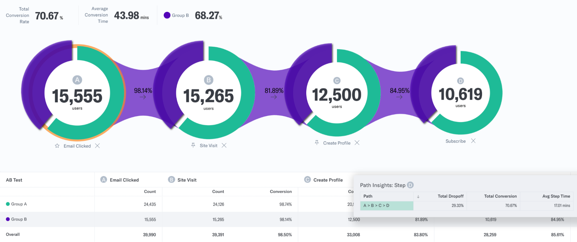This screenshot has width=577, height=242.
Task: Click the Group B purple color dot in header
Action: tap(167, 15)
